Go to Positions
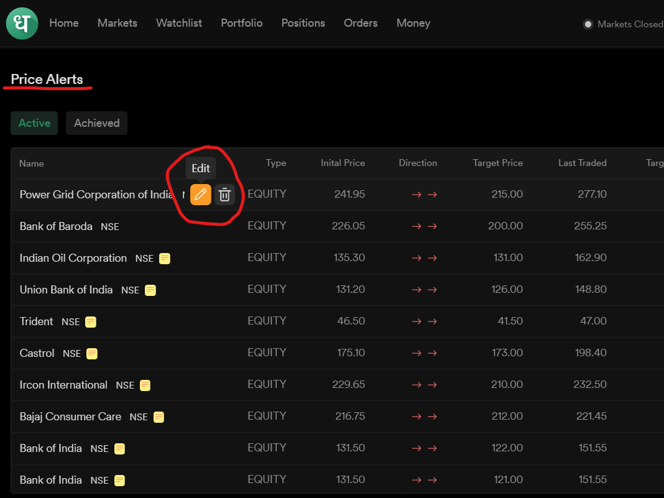664x498 pixels. (303, 23)
